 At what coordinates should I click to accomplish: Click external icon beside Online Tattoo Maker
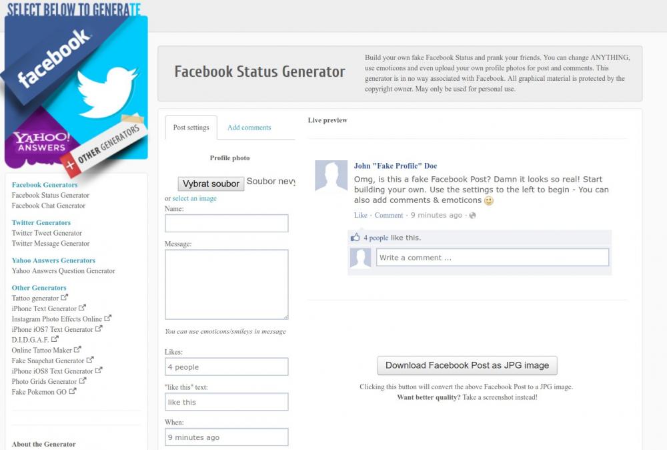[77, 349]
